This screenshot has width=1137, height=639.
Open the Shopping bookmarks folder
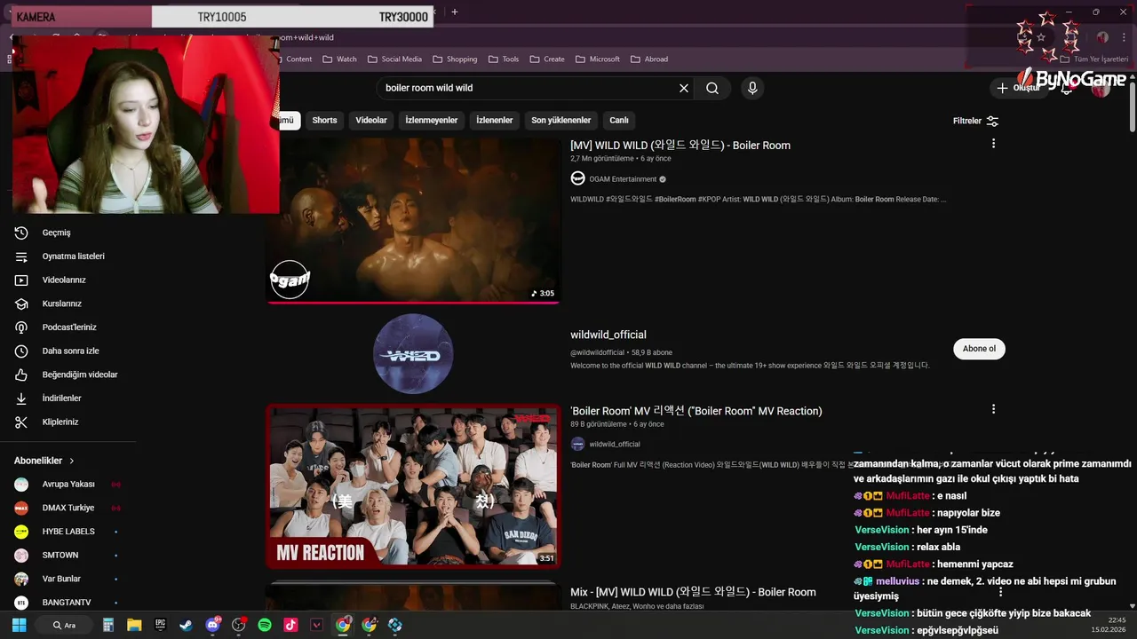pyautogui.click(x=455, y=59)
